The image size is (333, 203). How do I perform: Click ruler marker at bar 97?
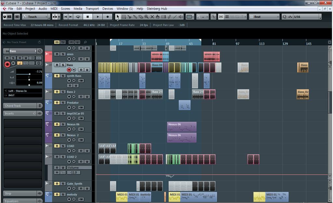tap(237, 44)
